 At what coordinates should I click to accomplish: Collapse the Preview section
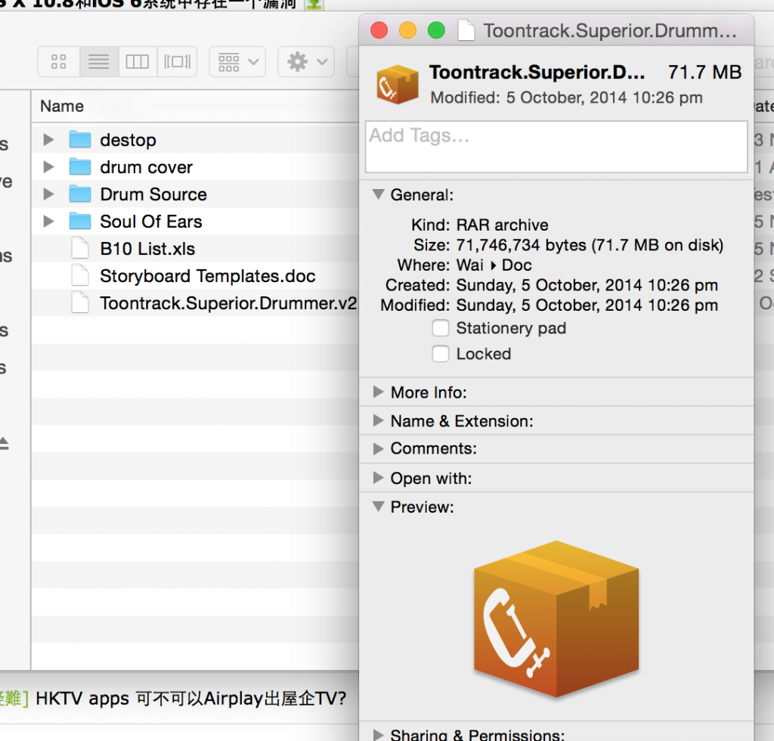(x=379, y=507)
